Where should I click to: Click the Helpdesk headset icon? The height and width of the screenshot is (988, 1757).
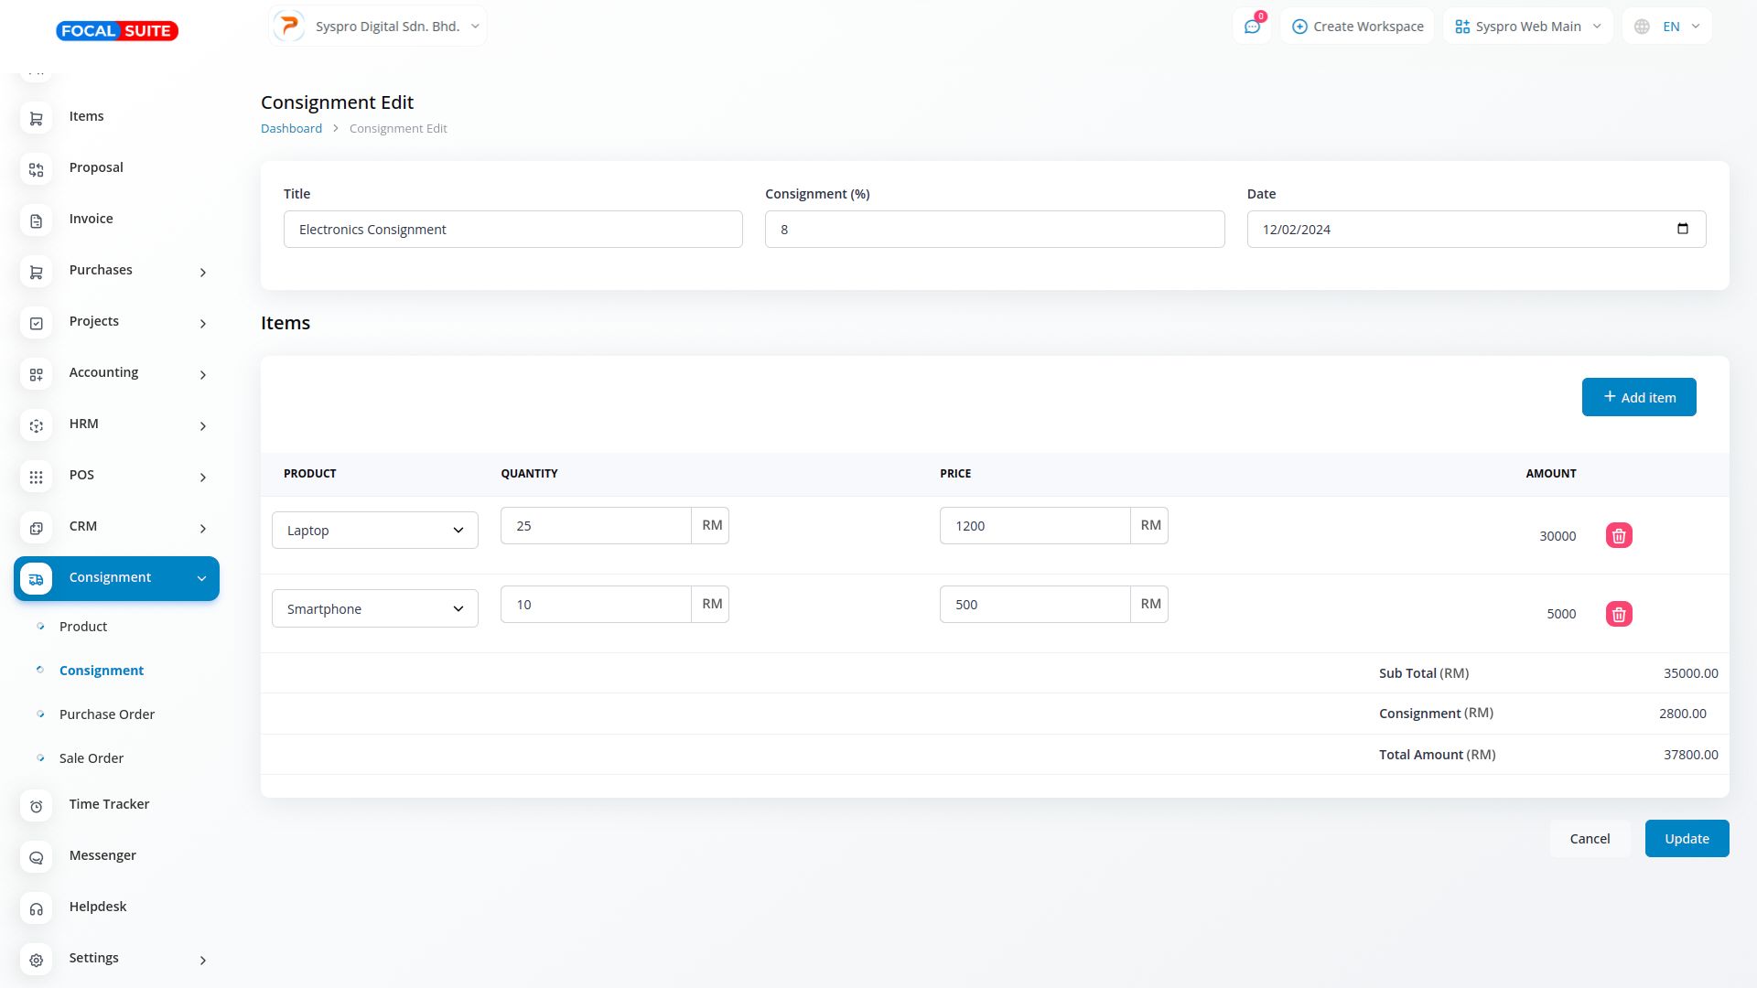tap(37, 908)
